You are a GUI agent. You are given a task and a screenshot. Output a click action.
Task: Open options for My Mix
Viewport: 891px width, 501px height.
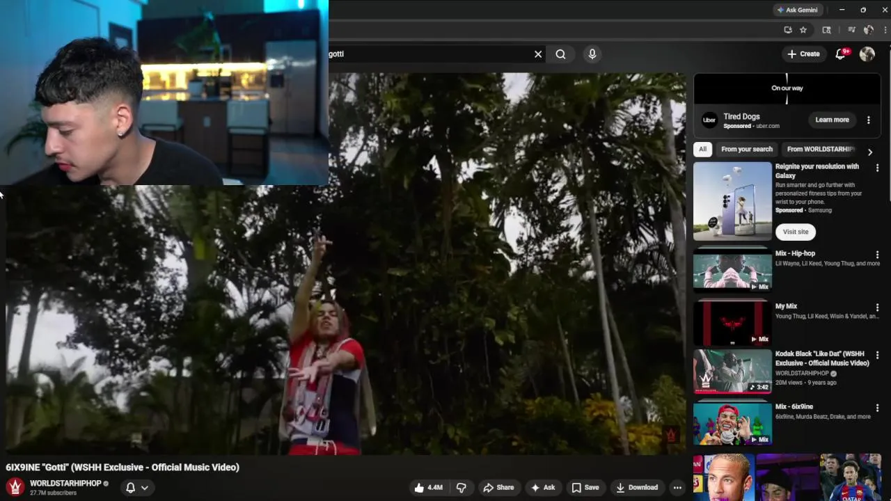click(x=877, y=307)
